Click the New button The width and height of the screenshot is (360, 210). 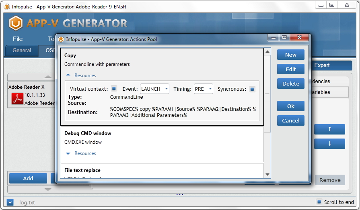(290, 55)
